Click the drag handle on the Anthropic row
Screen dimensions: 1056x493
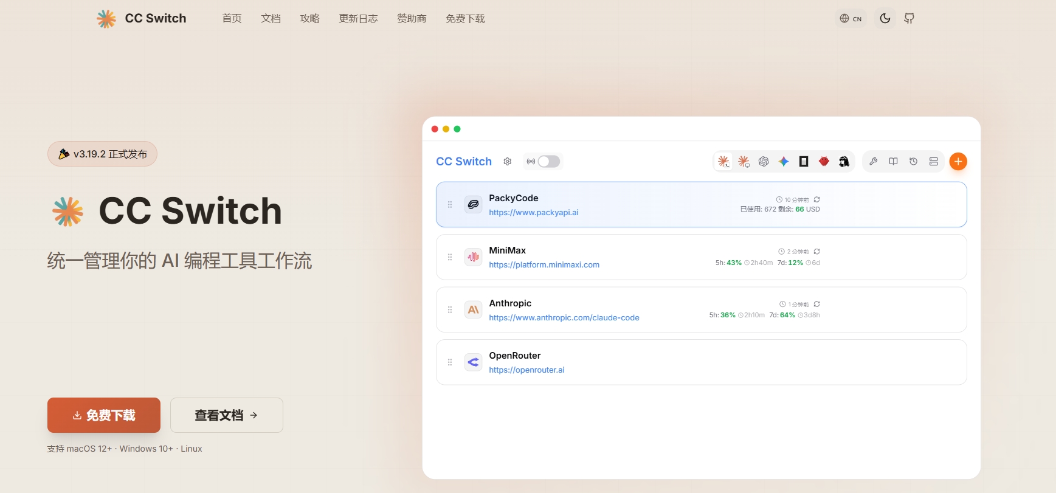450,310
